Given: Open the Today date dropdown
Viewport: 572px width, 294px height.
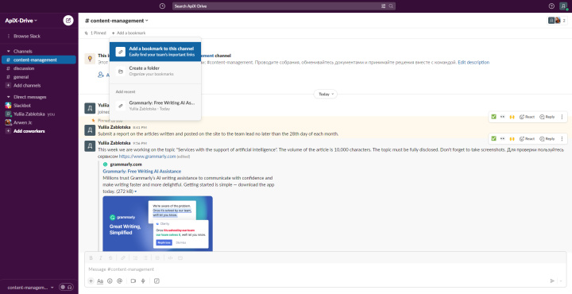Looking at the screenshot, I should (326, 94).
